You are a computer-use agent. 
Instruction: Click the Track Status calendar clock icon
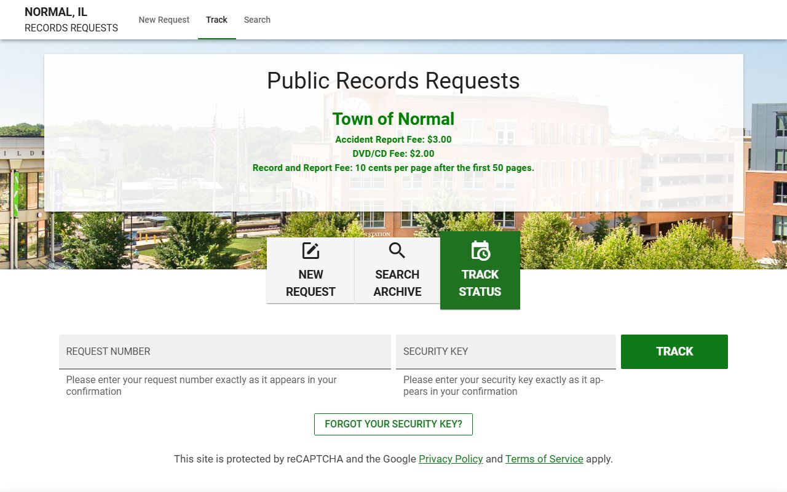click(x=480, y=251)
